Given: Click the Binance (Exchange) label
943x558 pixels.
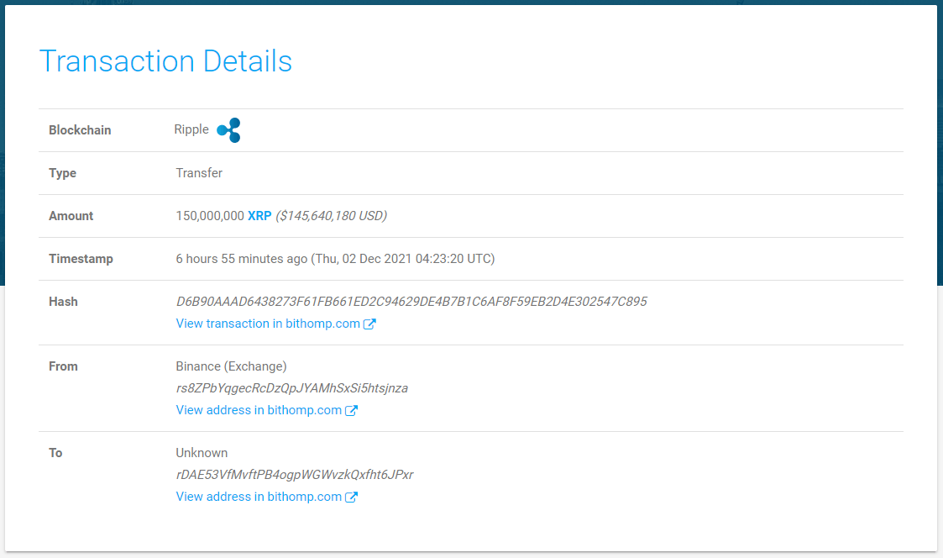Looking at the screenshot, I should click(231, 366).
